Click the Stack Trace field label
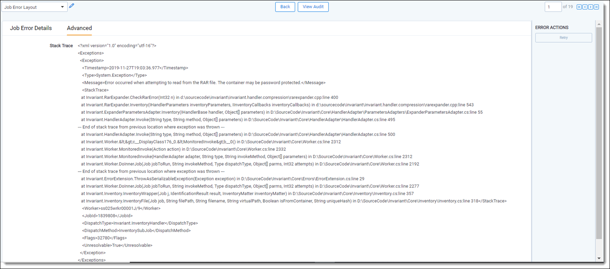 (x=61, y=46)
